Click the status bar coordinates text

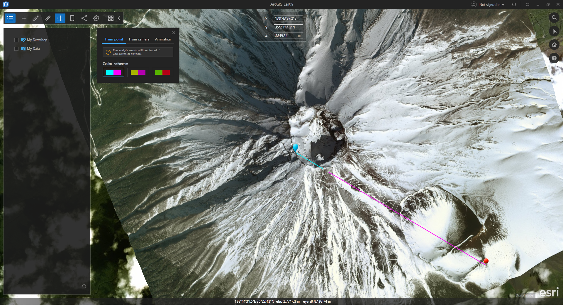click(254, 301)
